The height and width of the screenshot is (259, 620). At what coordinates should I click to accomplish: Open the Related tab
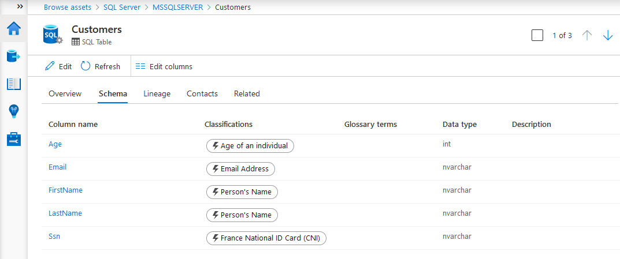pyautogui.click(x=247, y=93)
